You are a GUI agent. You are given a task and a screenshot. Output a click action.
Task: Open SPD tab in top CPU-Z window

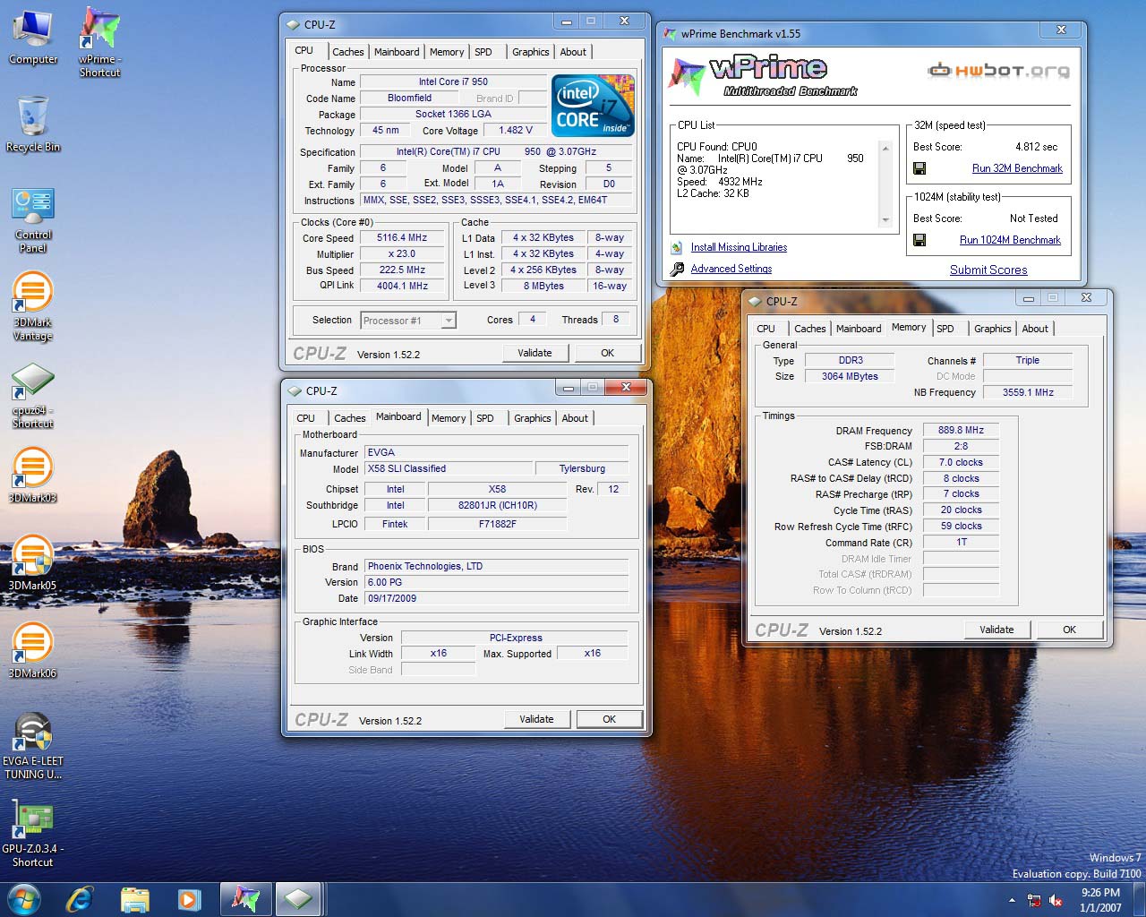(x=483, y=52)
